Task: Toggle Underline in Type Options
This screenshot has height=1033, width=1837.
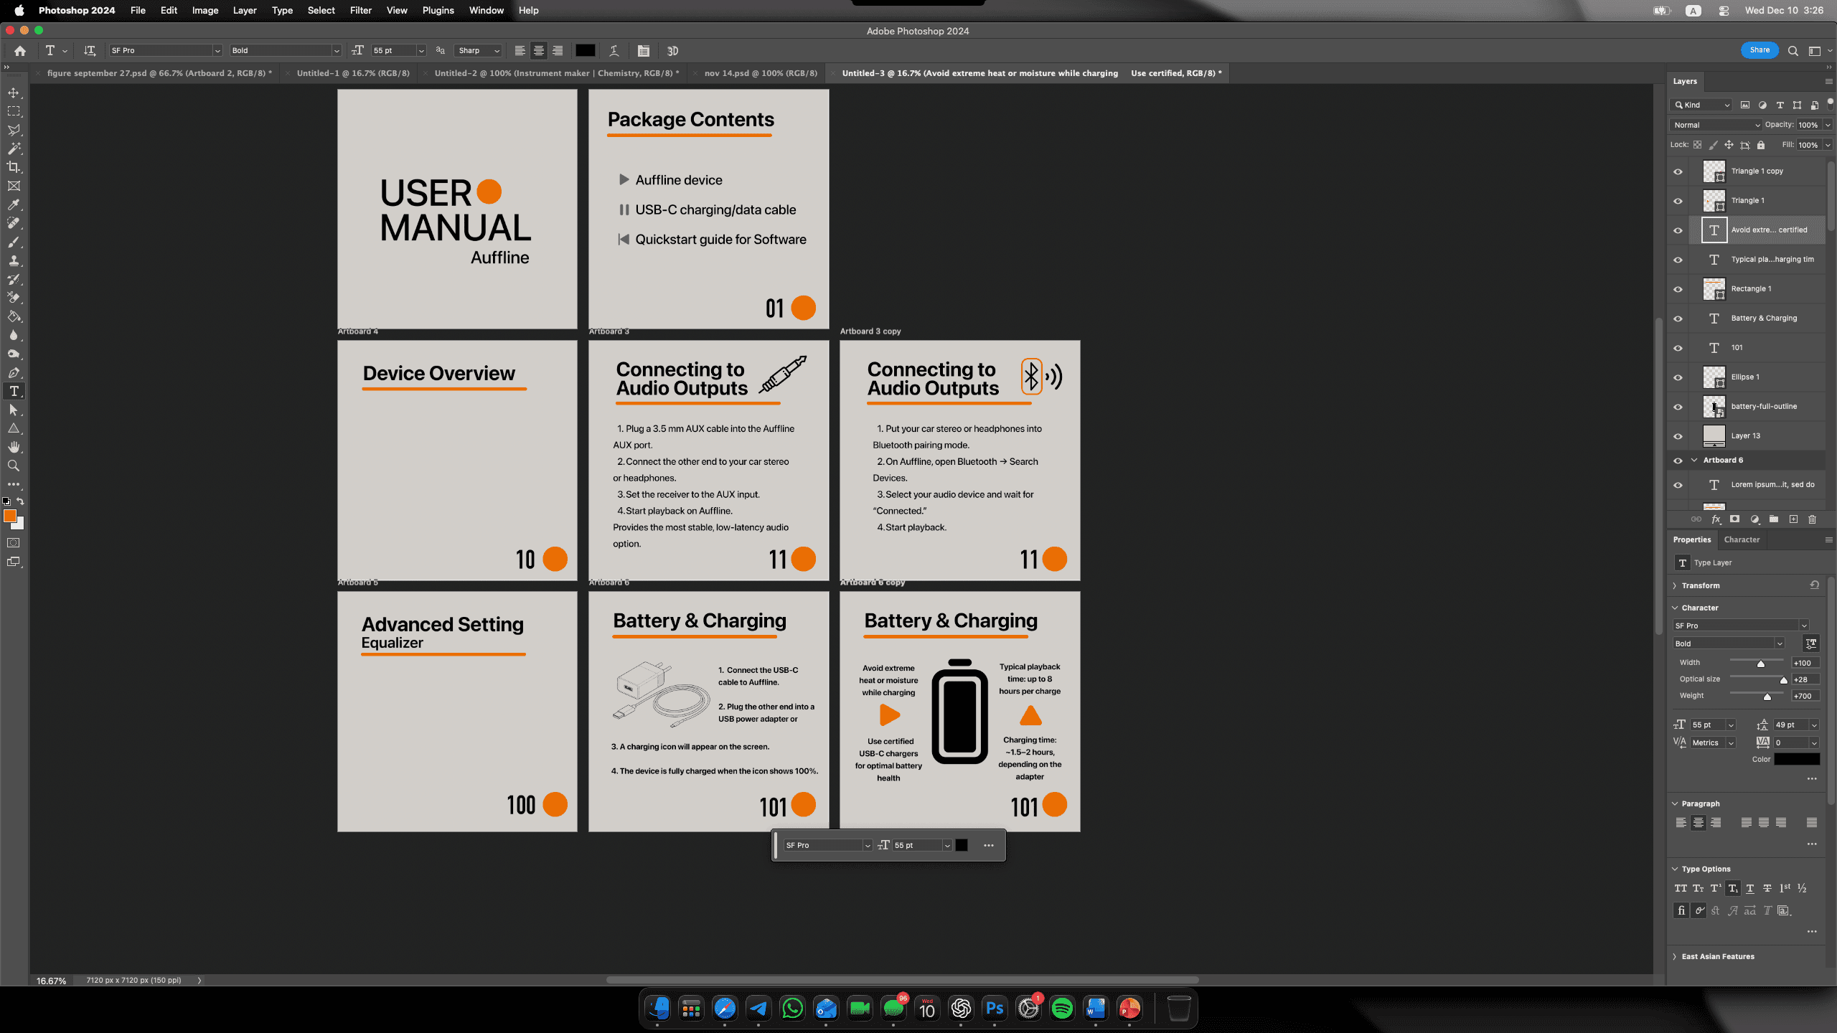Action: [1750, 889]
